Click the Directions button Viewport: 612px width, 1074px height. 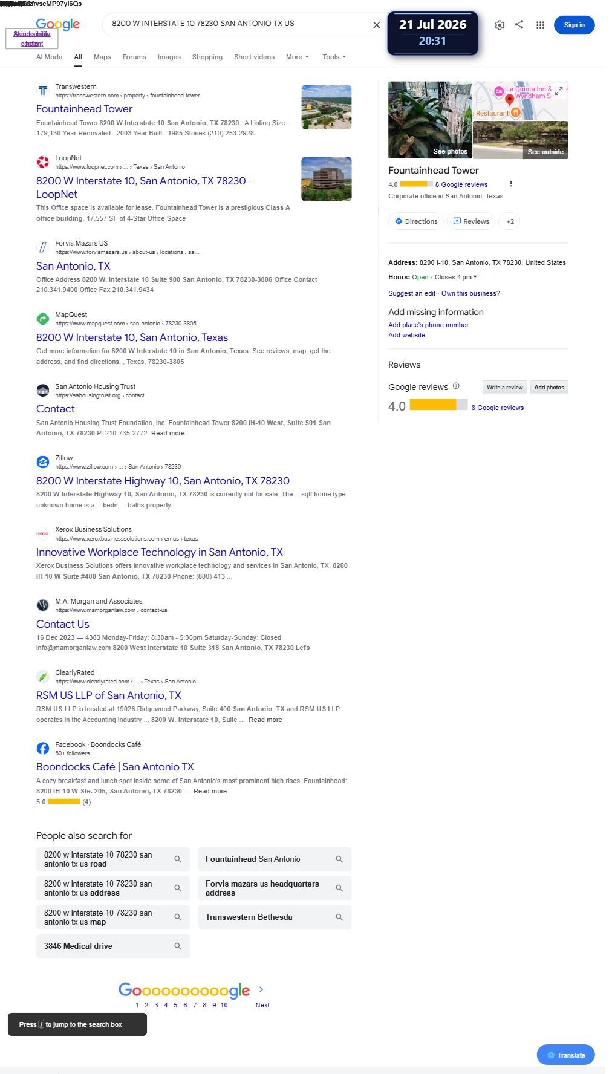pos(415,221)
